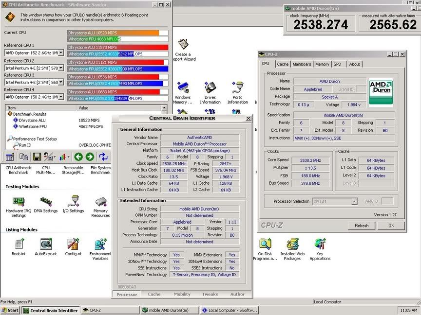Expand Reference CPU 2 dropdown (Pentium 4-E 570)
This screenshot has width=421, height=315.
(x=61, y=68)
